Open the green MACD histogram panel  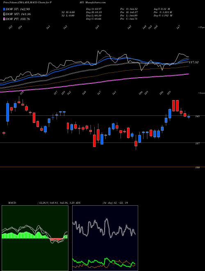pyautogui.click(x=35, y=238)
